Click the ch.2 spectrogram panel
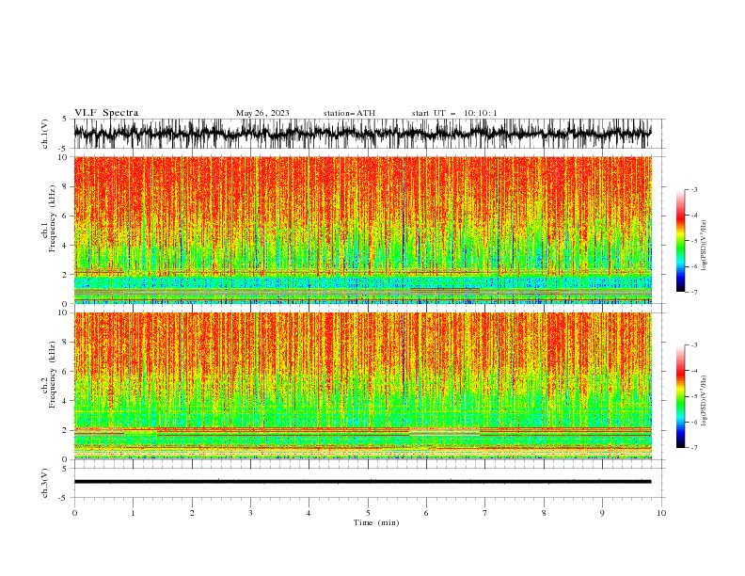745x576 pixels. coord(362,386)
